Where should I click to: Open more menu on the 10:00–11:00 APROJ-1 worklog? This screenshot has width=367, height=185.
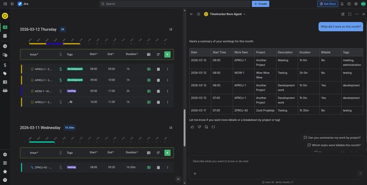click(x=168, y=102)
